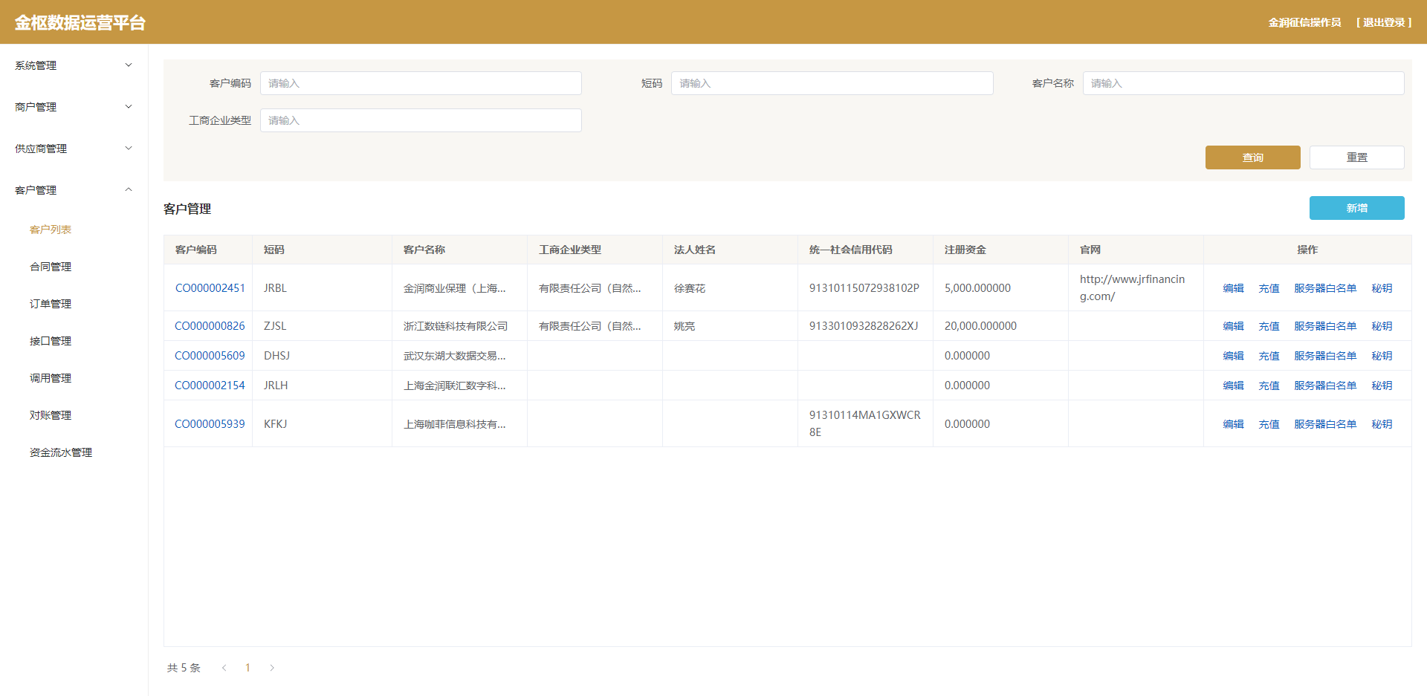This screenshot has height=696, width=1427.
Task: Expand the 商户管理 menu chevron
Action: point(129,107)
